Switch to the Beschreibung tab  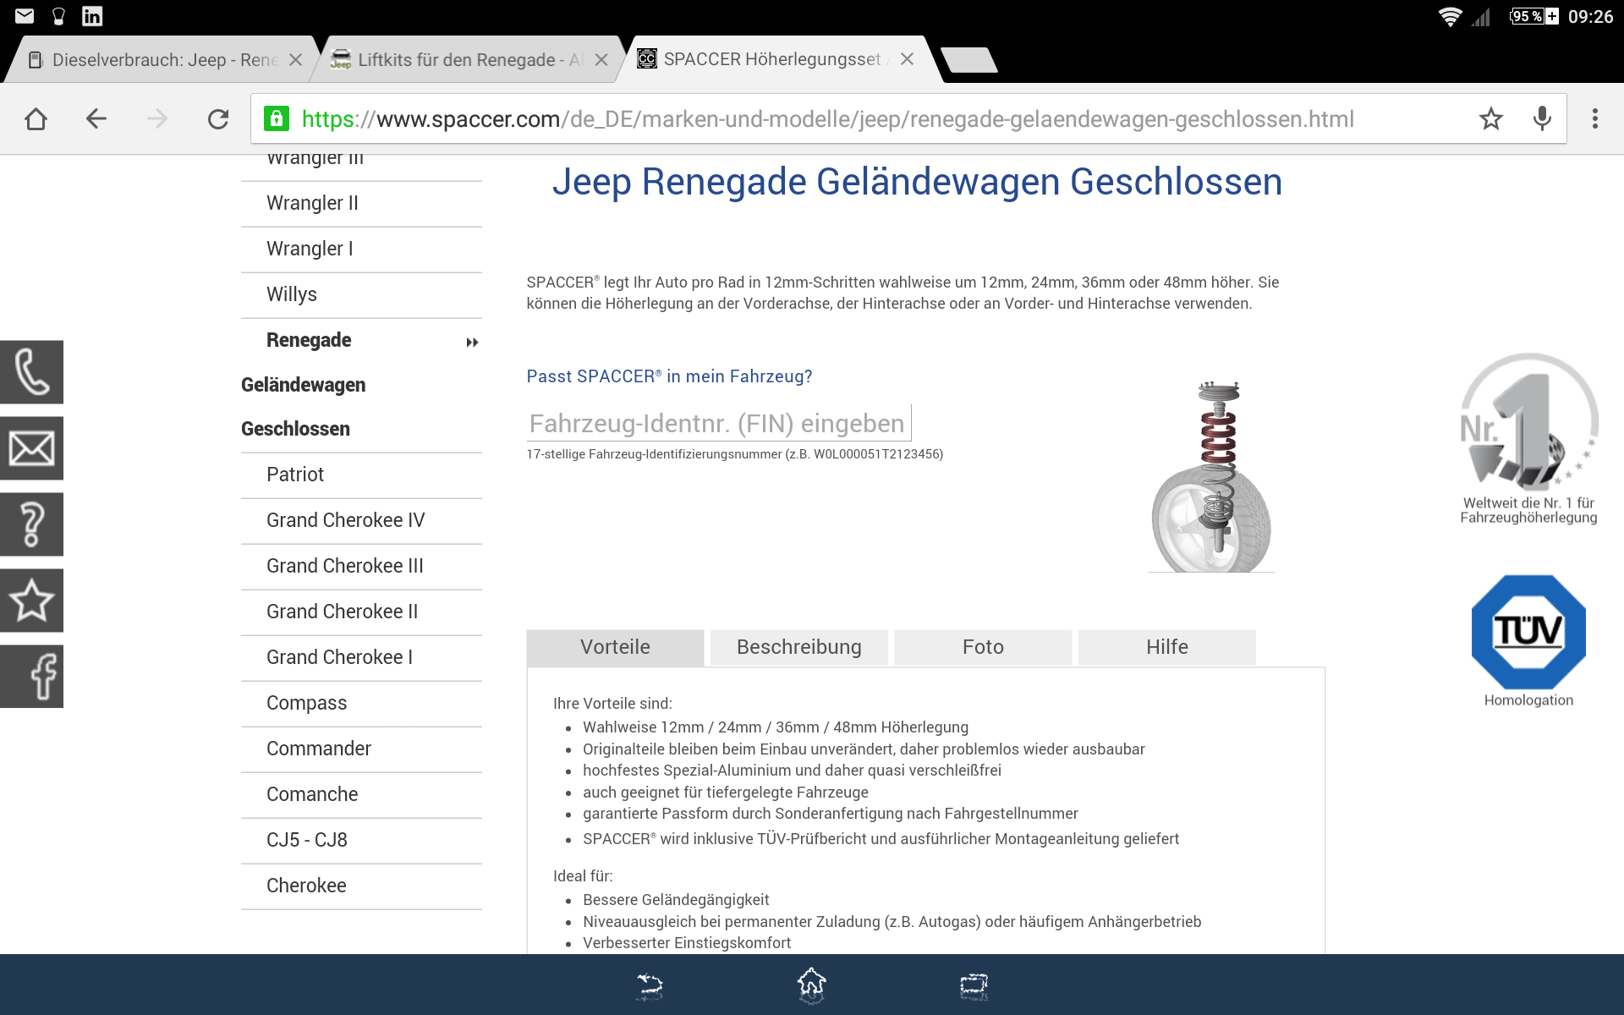click(798, 647)
